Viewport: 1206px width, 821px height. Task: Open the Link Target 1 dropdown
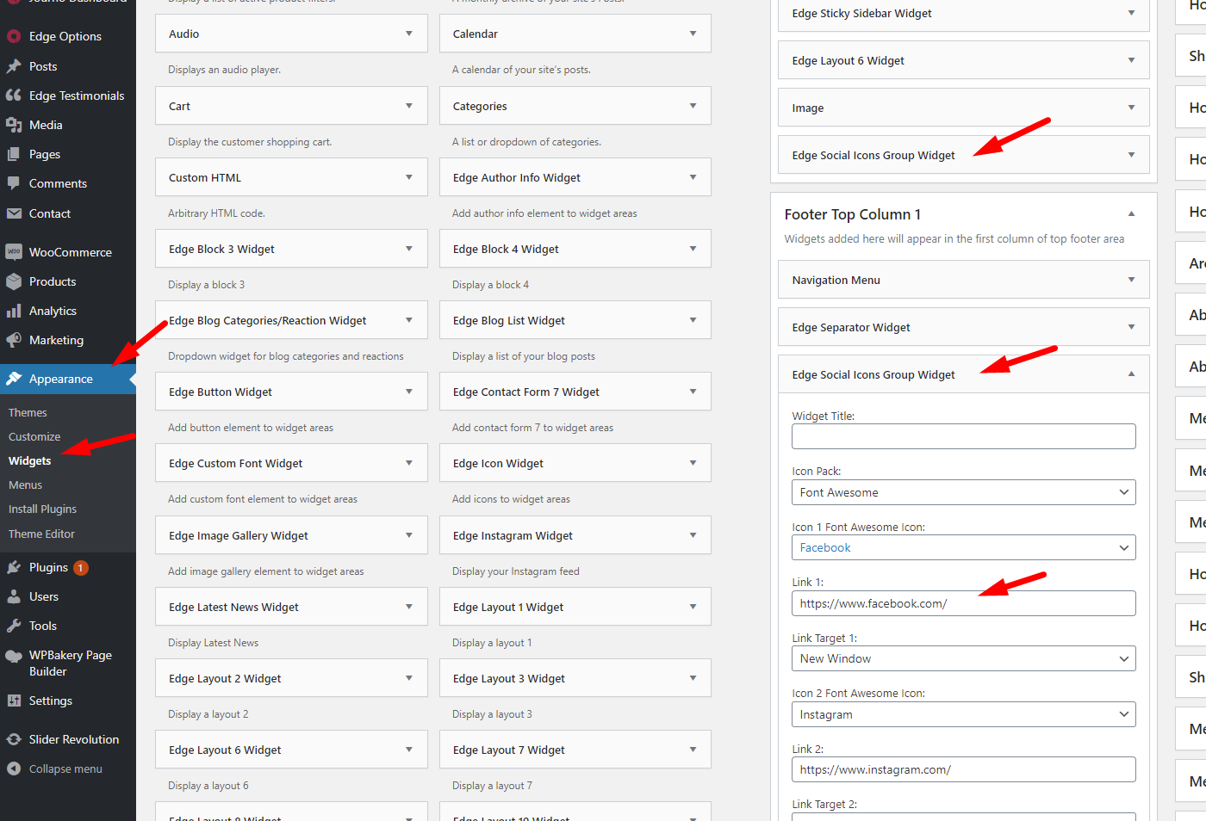click(963, 658)
